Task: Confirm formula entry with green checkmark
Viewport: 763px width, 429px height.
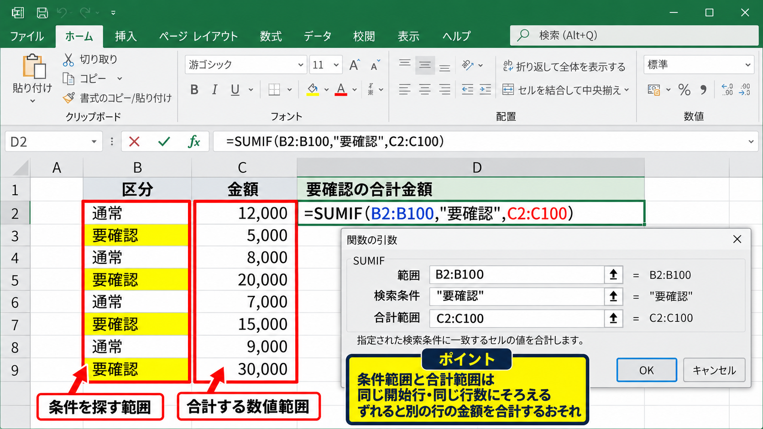Action: 164,142
